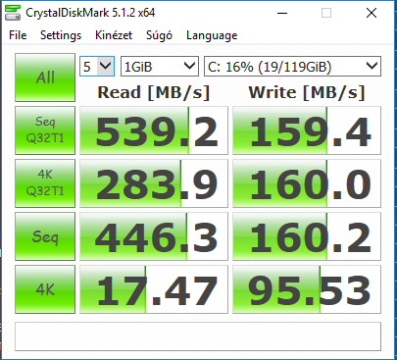Expand the test count dropdown showing 5
This screenshot has width=397, height=360.
point(97,67)
